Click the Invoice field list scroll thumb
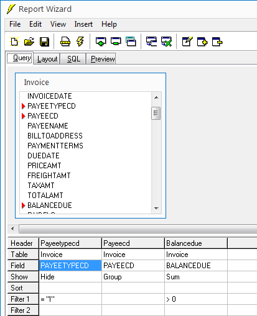Screen dimensions: 257x316 coord(156,113)
